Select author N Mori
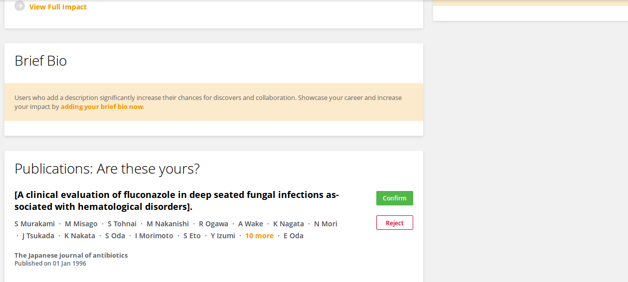Viewport: 628px width, 282px height. click(325, 224)
